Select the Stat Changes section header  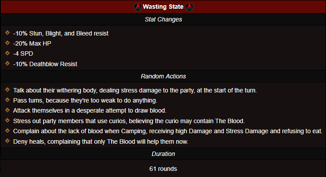coord(163,20)
